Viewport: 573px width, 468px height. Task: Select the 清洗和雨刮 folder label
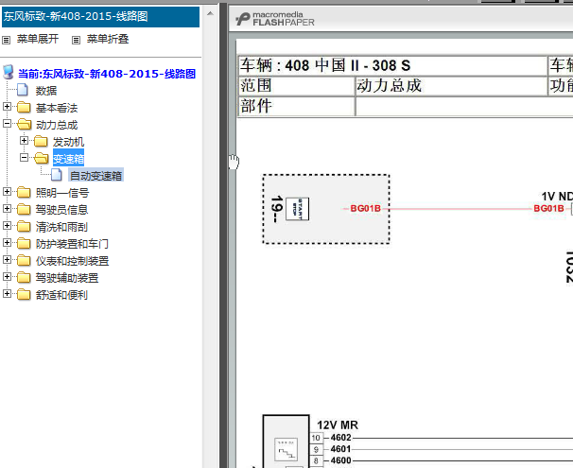tap(61, 227)
